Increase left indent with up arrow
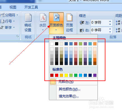The height and width of the screenshot is (112, 122). point(110,21)
